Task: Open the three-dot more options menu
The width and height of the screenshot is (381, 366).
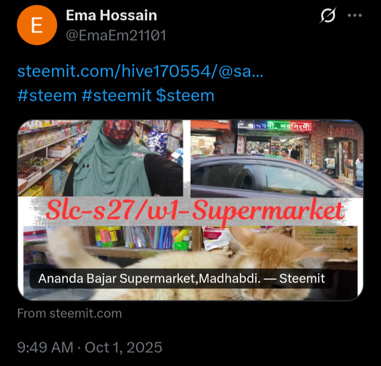Action: click(x=355, y=15)
